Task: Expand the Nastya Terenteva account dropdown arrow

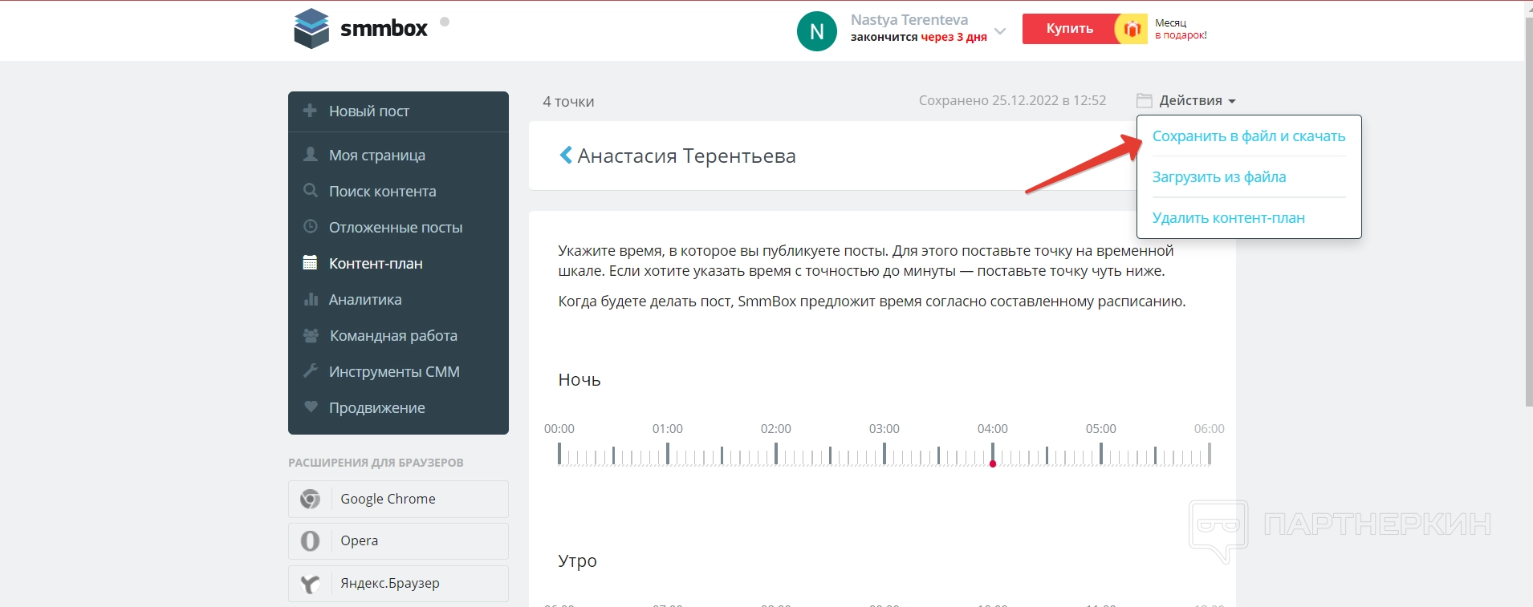Action: click(x=1000, y=31)
